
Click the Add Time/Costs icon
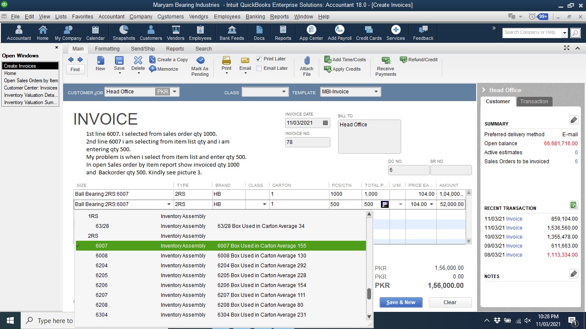point(345,60)
